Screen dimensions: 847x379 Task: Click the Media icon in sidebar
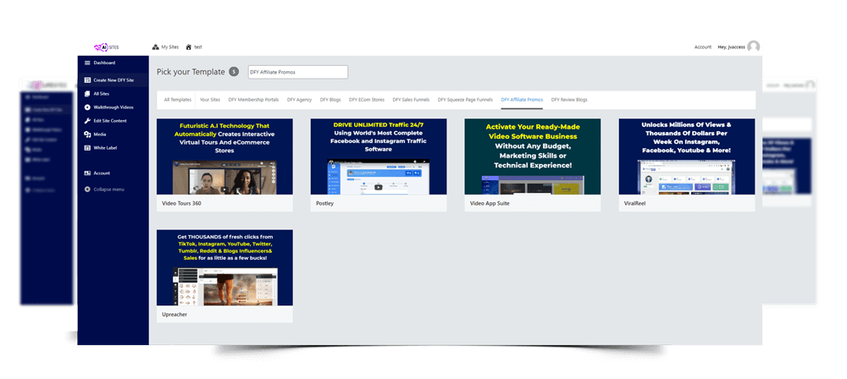[x=87, y=134]
